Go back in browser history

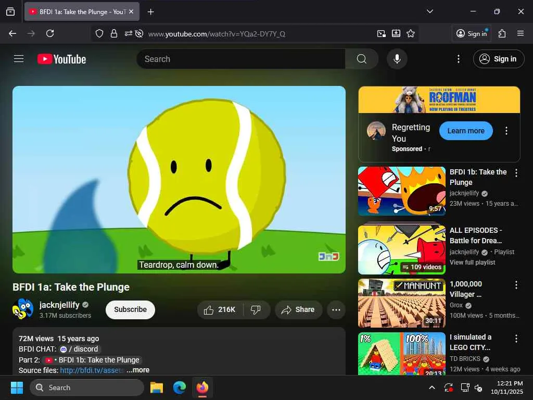[x=12, y=33]
